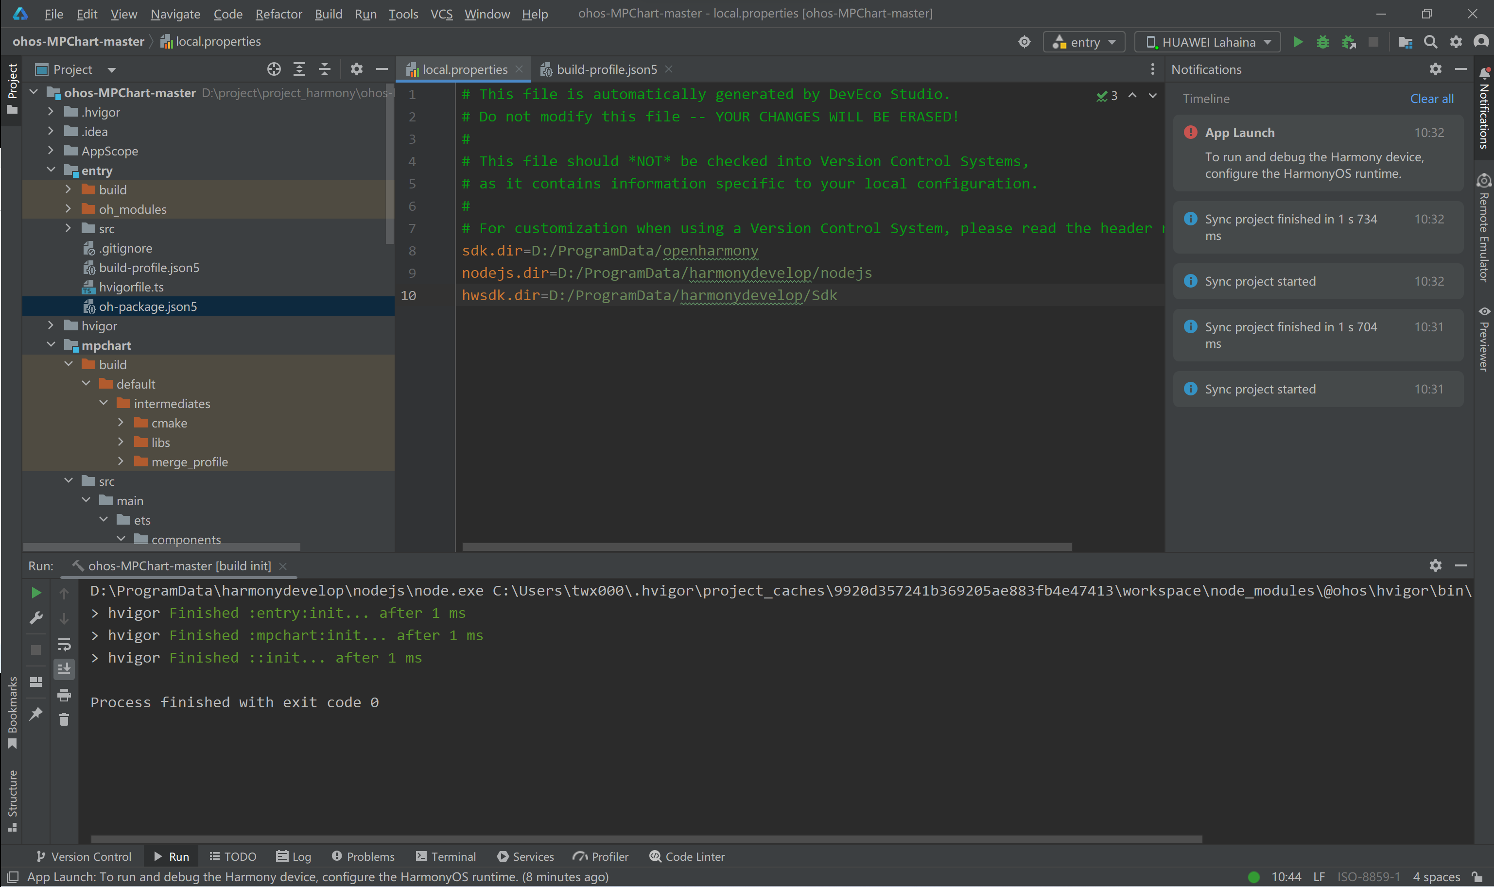Collapse all icon in Project panel
Viewport: 1494px width, 887px height.
pyautogui.click(x=324, y=69)
